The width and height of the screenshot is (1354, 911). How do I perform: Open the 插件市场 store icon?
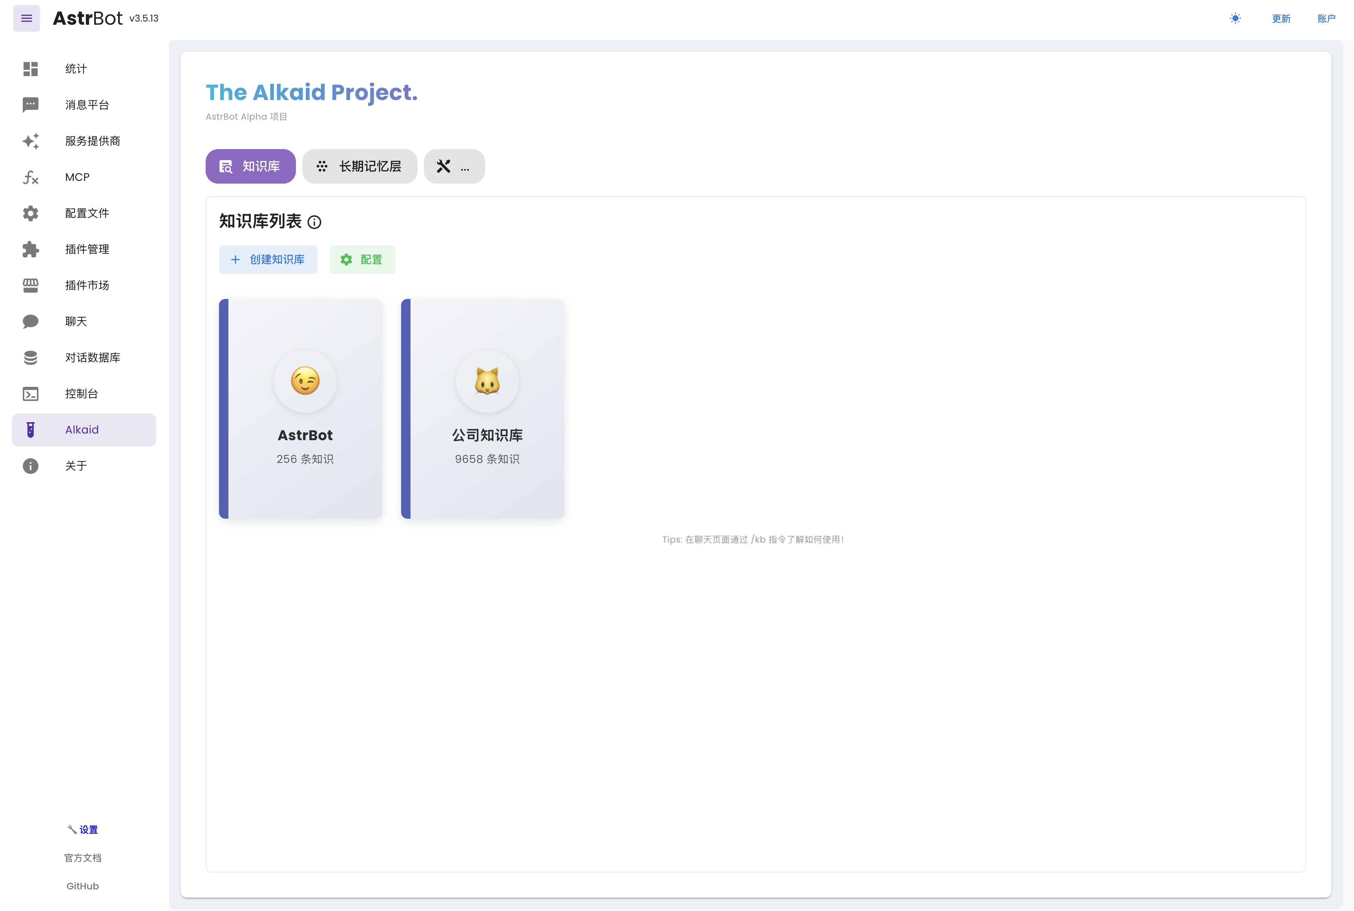(30, 285)
